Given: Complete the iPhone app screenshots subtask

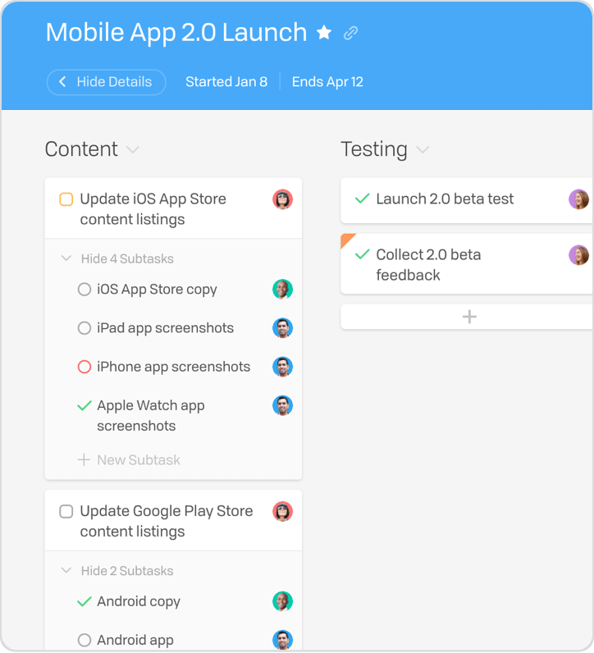Looking at the screenshot, I should coord(85,367).
